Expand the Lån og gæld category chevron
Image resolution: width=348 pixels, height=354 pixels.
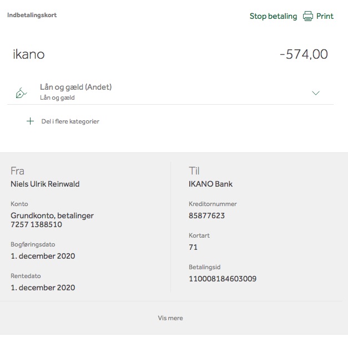(x=316, y=93)
